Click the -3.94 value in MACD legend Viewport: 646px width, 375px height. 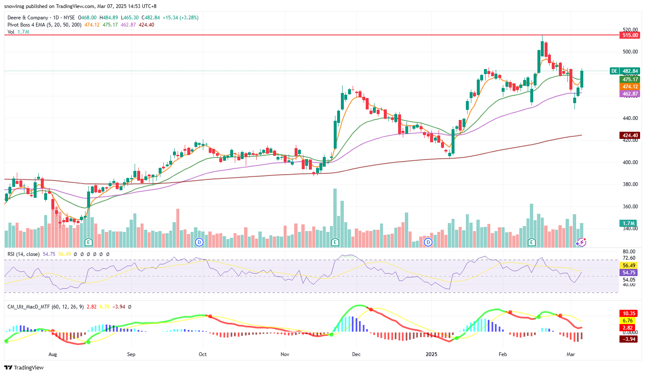[119, 307]
